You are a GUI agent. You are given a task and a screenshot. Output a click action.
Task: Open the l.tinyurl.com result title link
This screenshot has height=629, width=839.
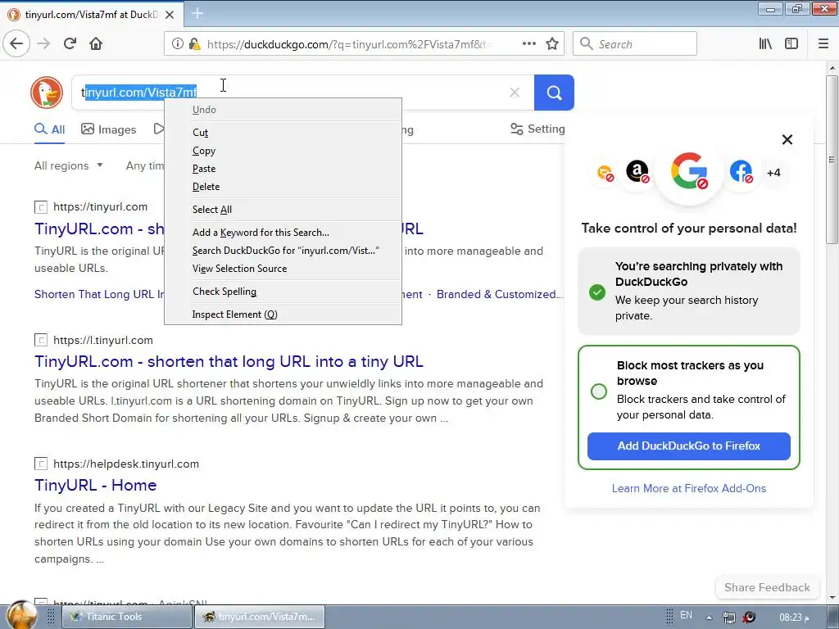coord(229,361)
